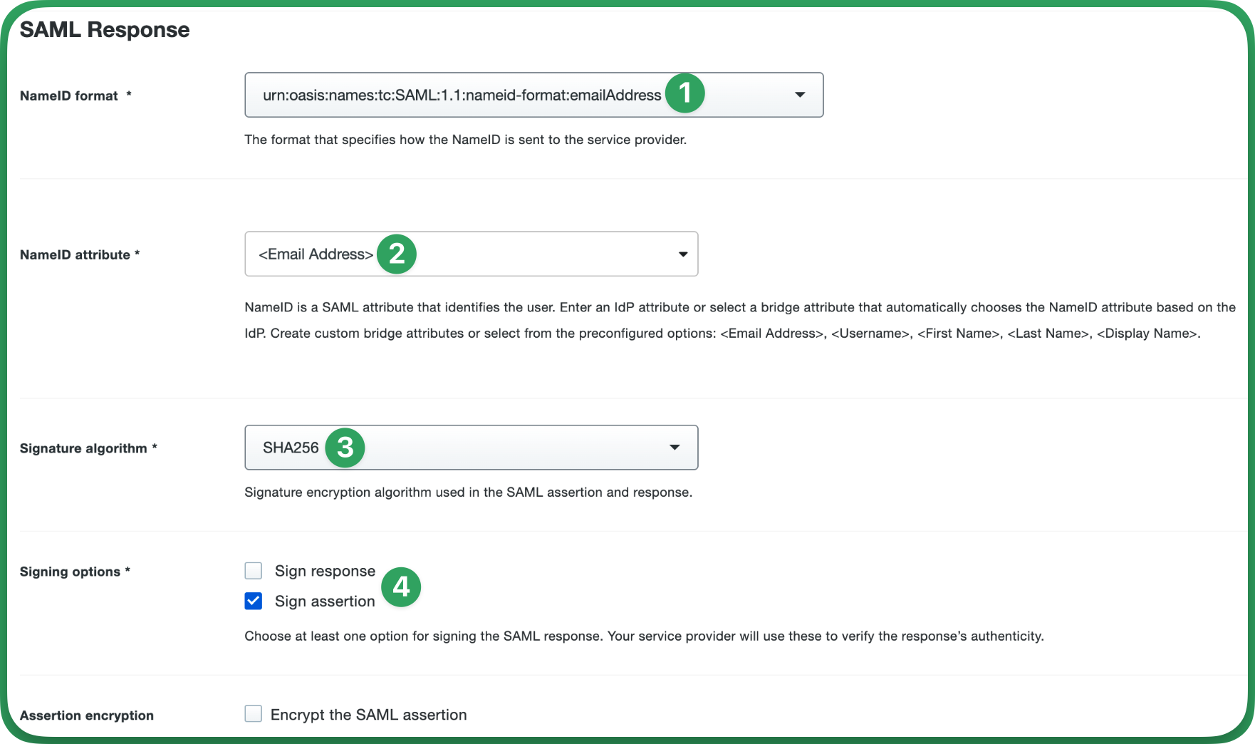Enable the Sign response checkbox
Viewport: 1255px width, 744px height.
click(253, 571)
